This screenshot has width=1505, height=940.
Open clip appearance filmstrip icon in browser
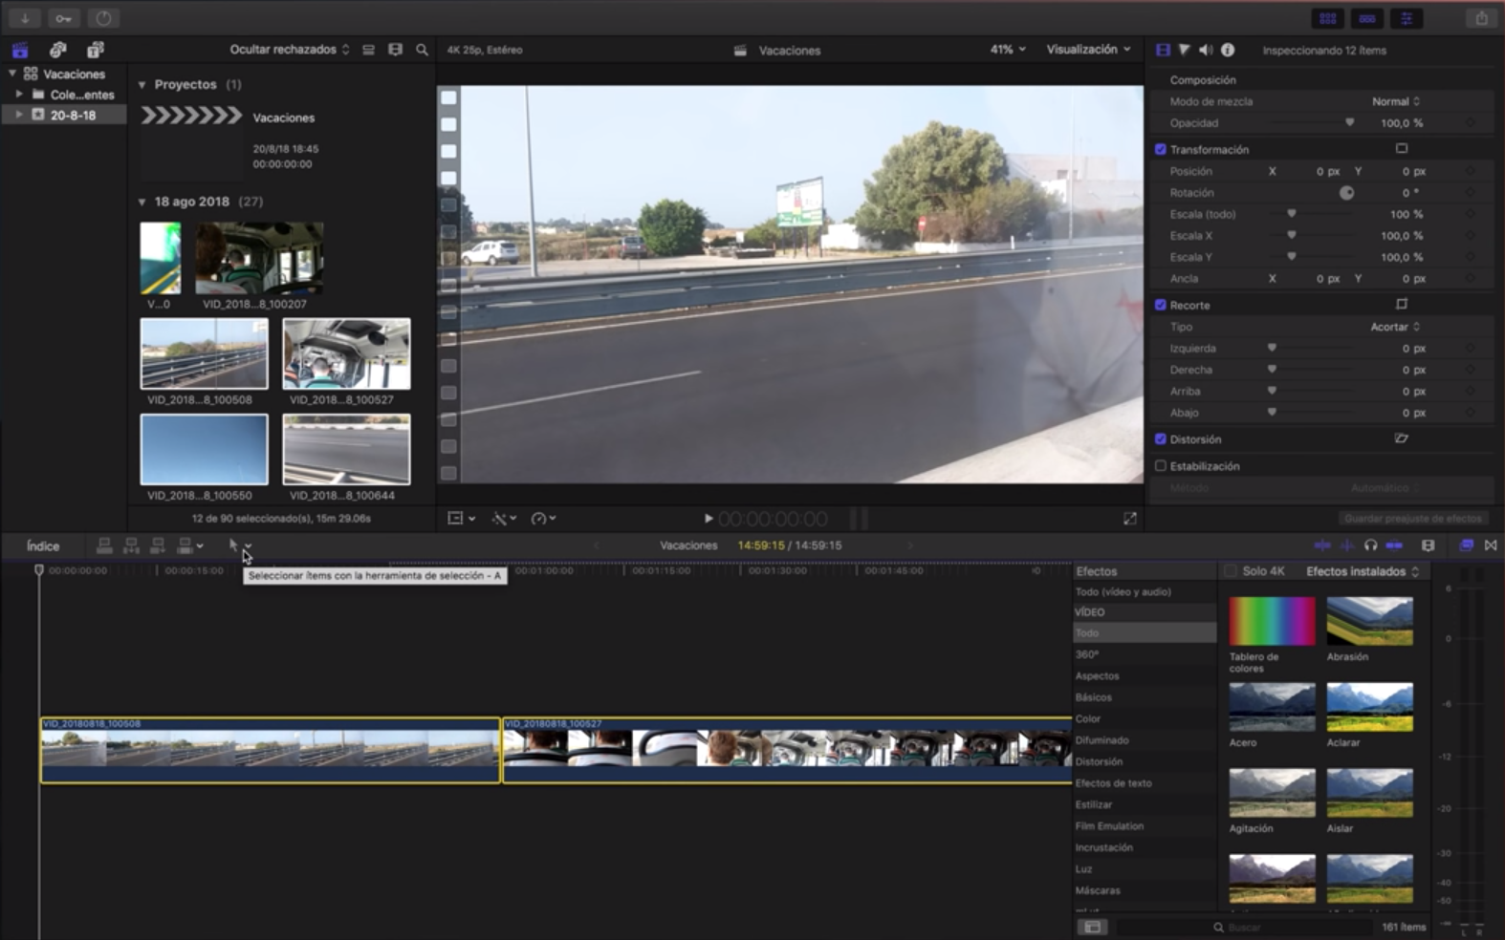coord(395,50)
